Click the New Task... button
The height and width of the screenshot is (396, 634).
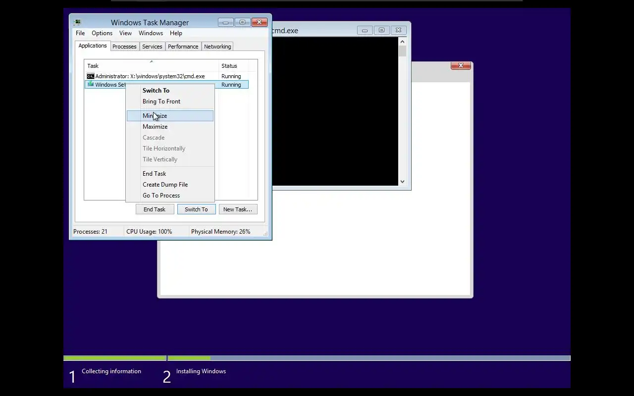(x=238, y=209)
